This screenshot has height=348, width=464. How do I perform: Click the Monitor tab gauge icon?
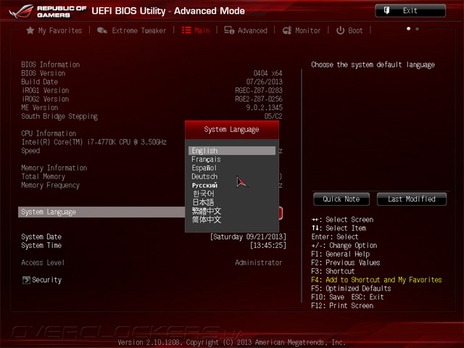point(287,30)
